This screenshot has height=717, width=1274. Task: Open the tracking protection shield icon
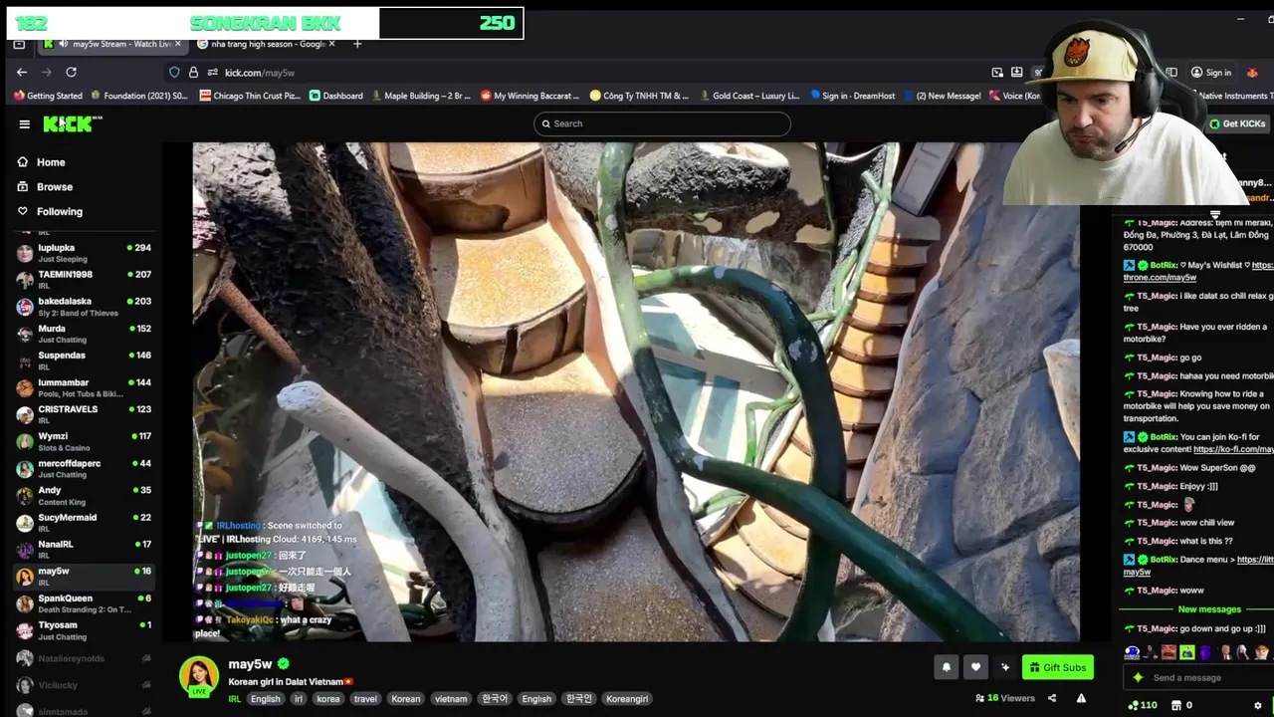[x=175, y=73]
